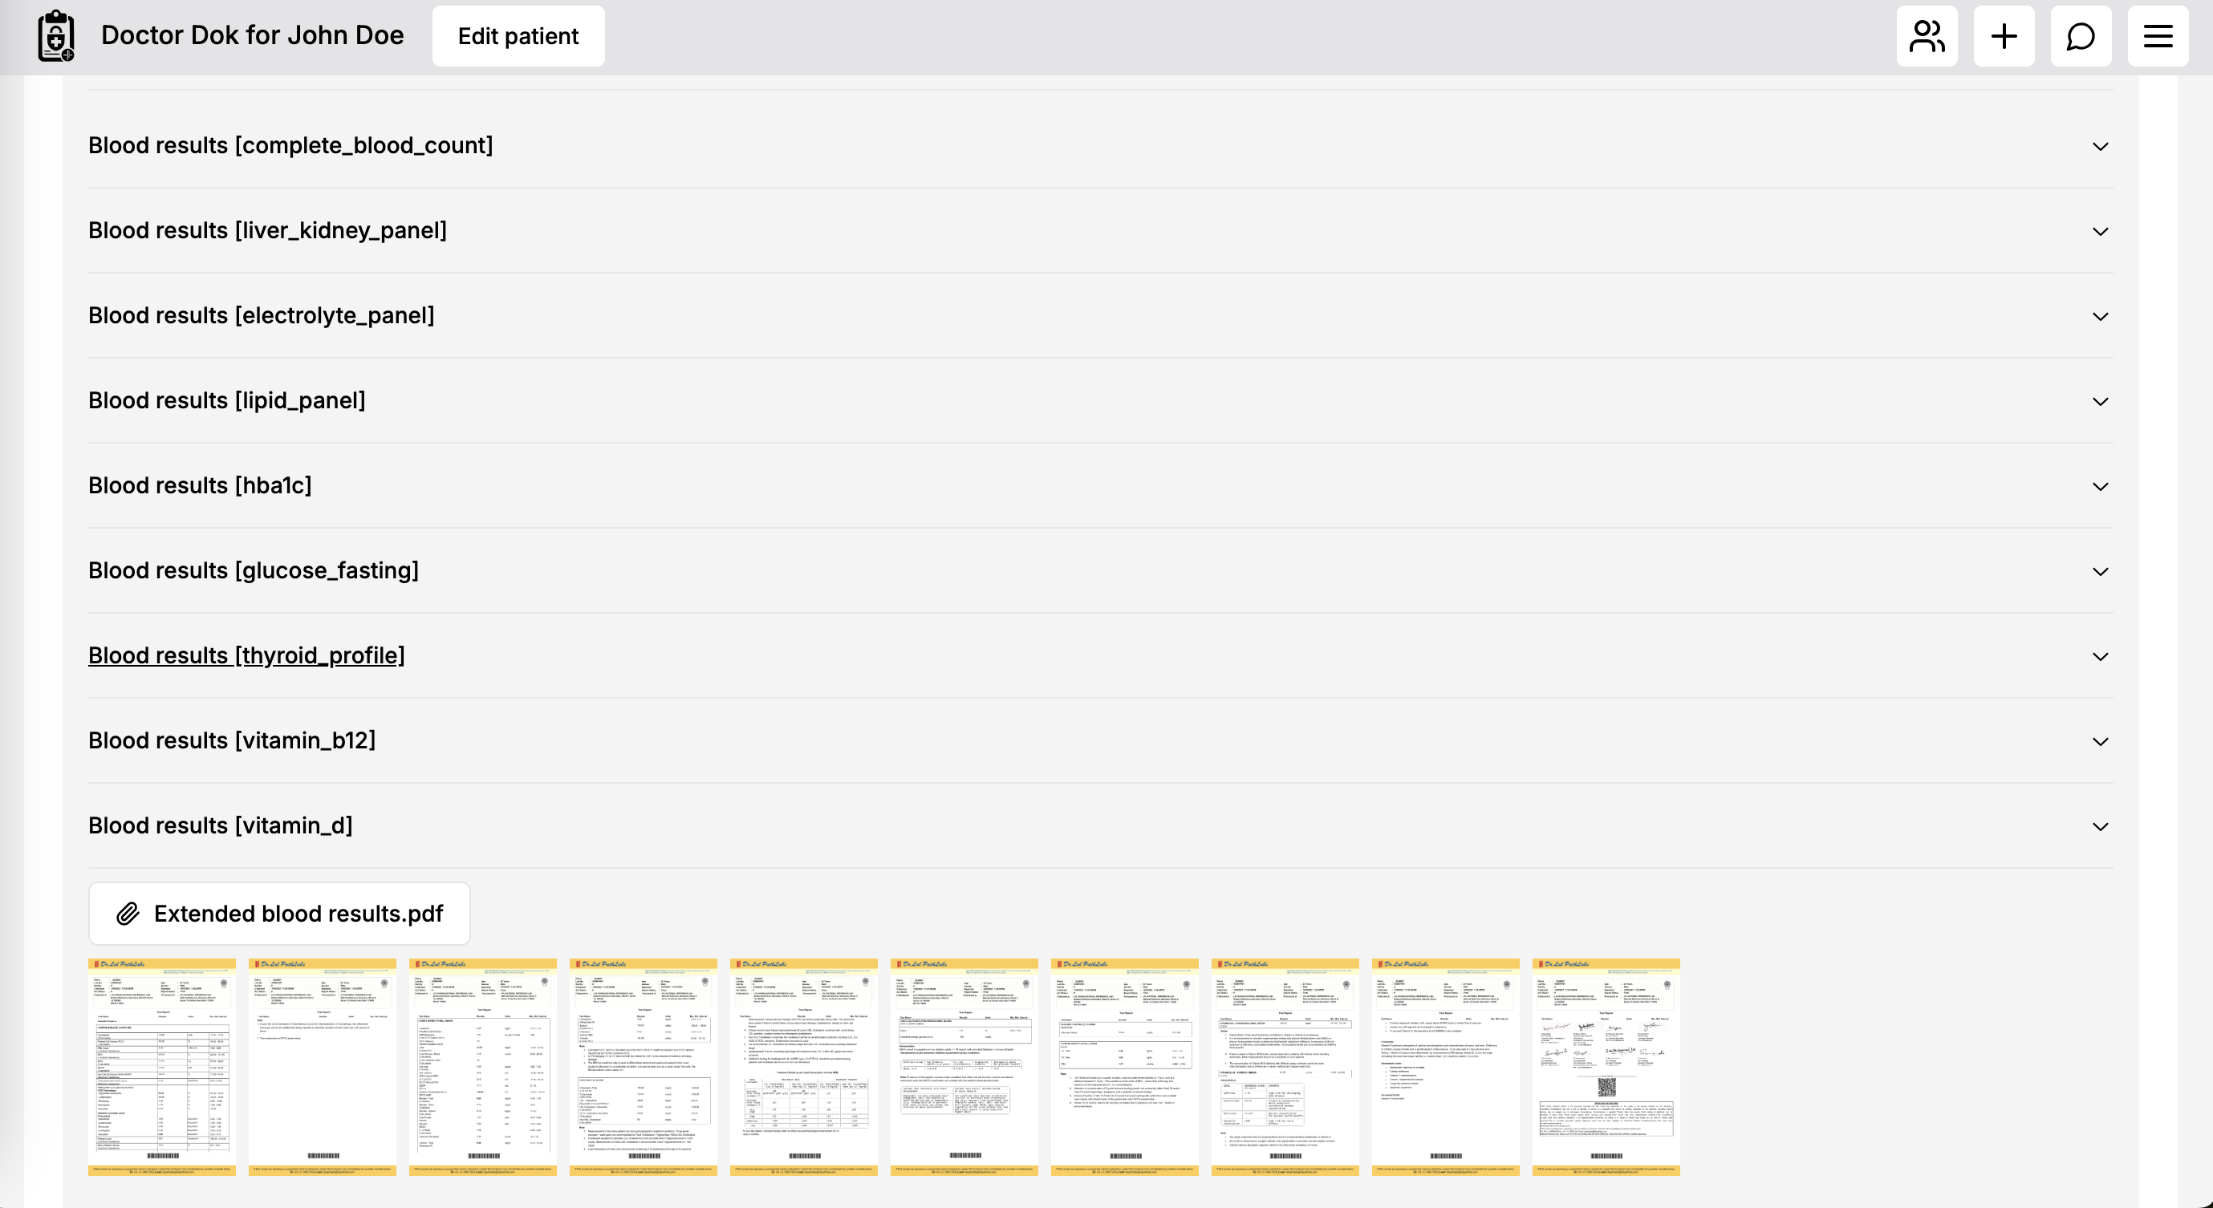2213x1208 pixels.
Task: Expand the vitamin_b12 chevron
Action: point(2100,741)
